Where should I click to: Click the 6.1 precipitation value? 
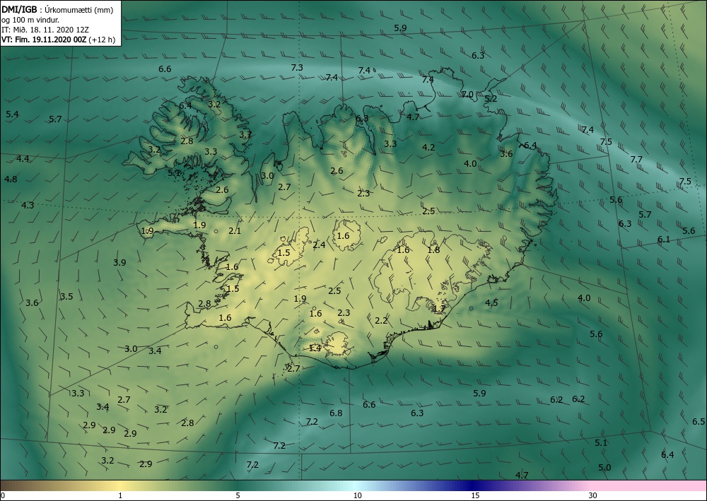(663, 240)
